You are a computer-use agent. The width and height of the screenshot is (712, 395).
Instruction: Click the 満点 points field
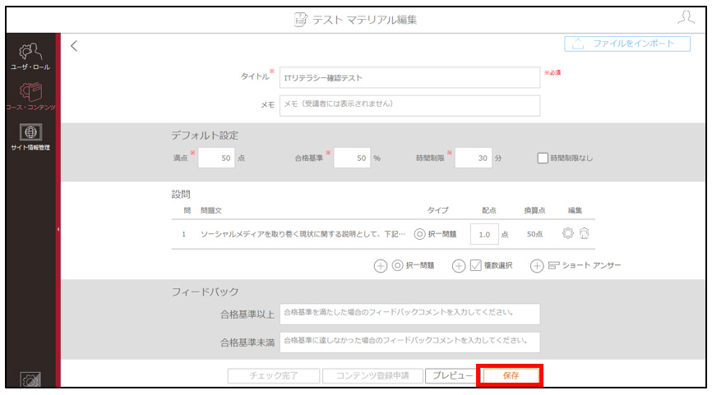click(x=216, y=158)
